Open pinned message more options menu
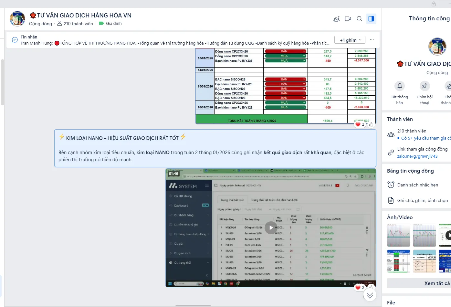Screen dimensions: 451x307 372,40
